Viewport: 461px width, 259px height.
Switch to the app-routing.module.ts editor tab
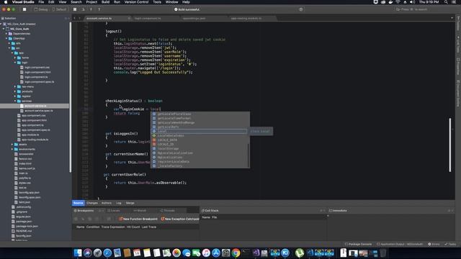tap(246, 18)
